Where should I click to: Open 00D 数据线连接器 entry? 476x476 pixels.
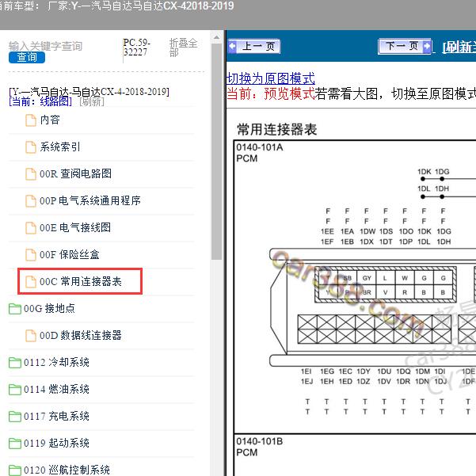click(81, 336)
